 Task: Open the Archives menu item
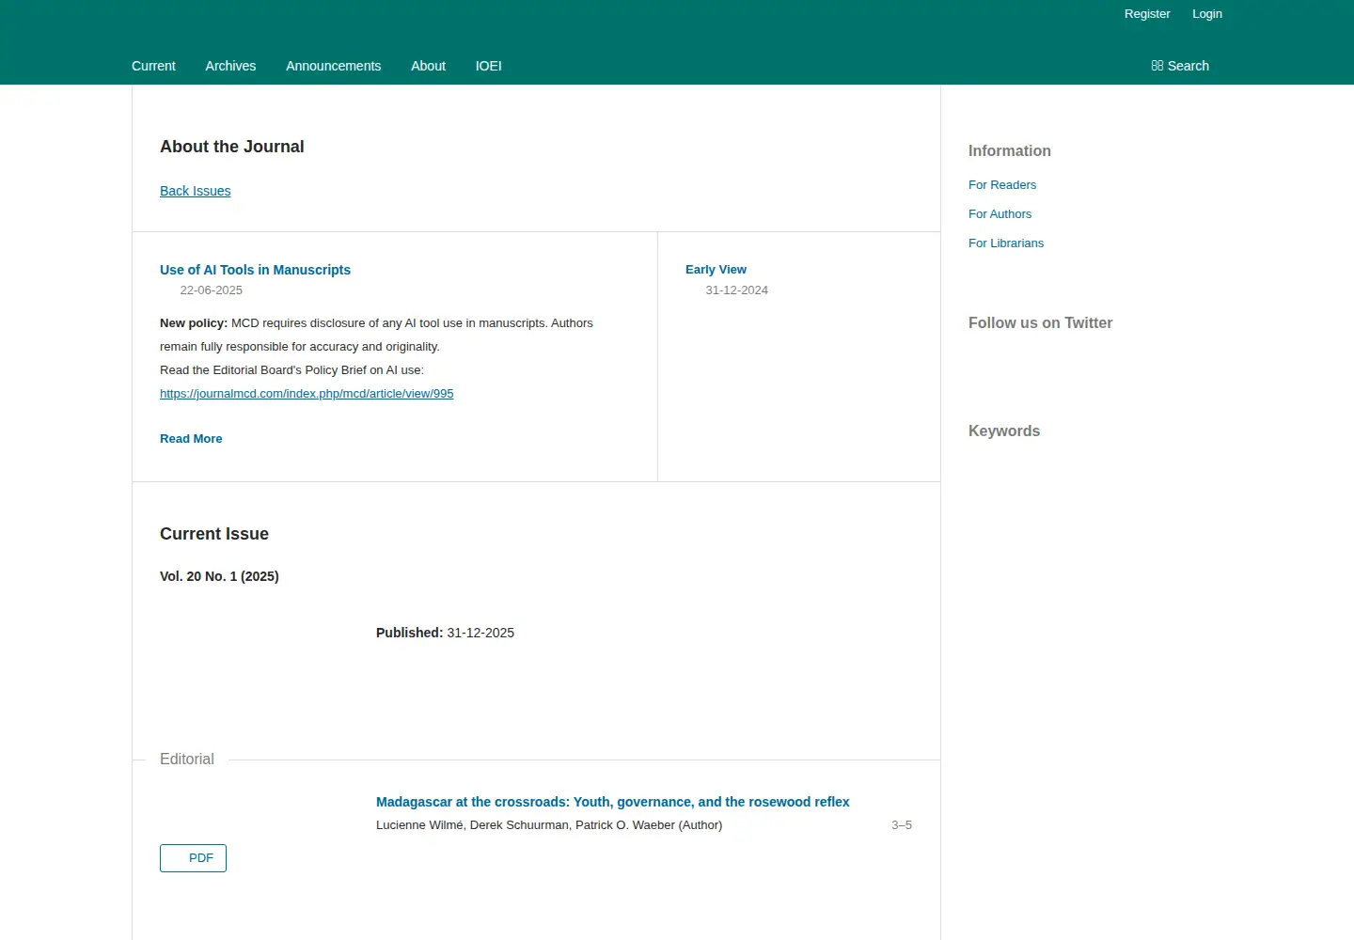click(230, 66)
